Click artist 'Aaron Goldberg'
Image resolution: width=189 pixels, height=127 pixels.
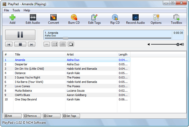(x=77, y=95)
